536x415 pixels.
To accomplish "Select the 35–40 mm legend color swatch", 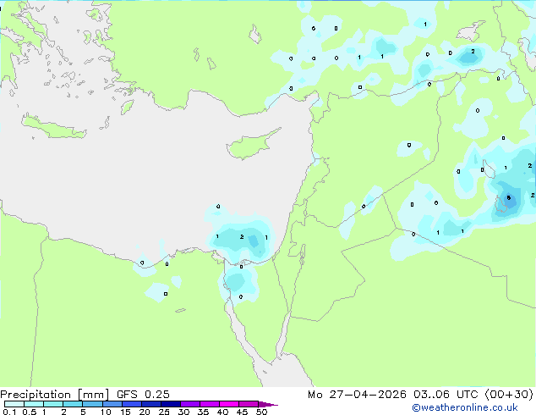I will 209,404.
